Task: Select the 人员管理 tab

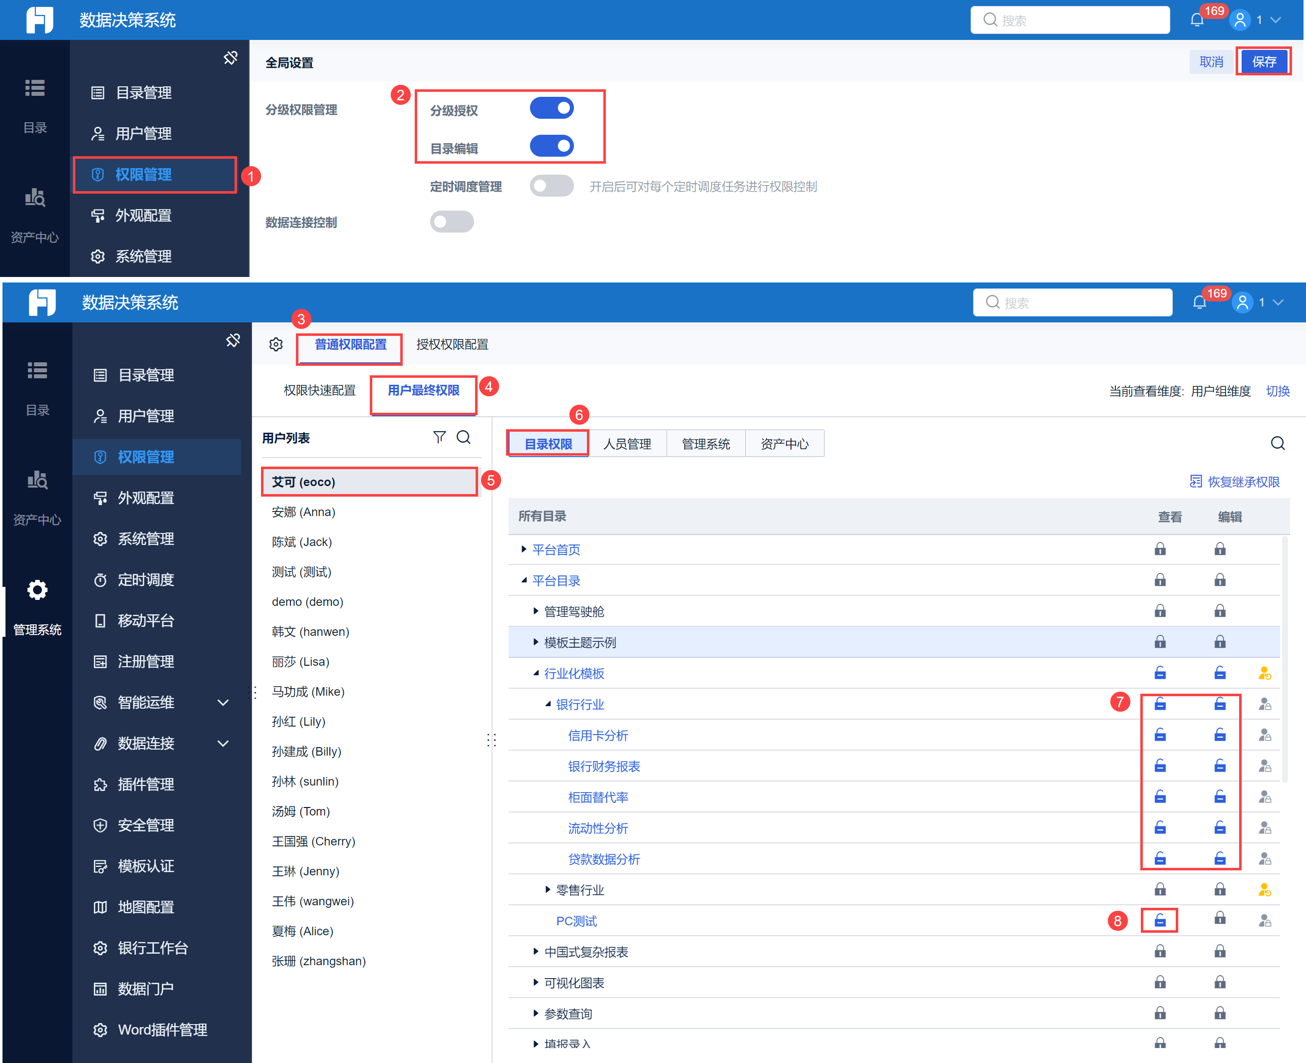Action: coord(627,444)
